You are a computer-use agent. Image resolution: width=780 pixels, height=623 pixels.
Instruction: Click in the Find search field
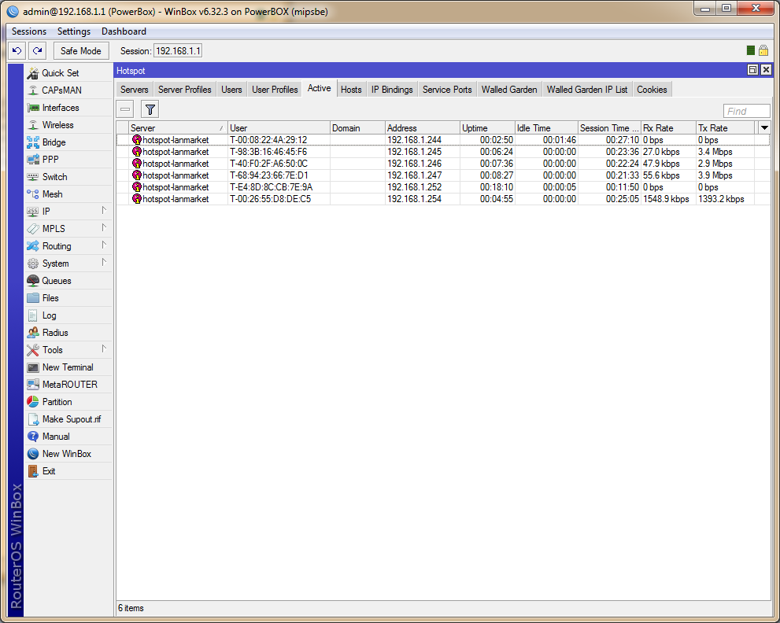tap(746, 111)
